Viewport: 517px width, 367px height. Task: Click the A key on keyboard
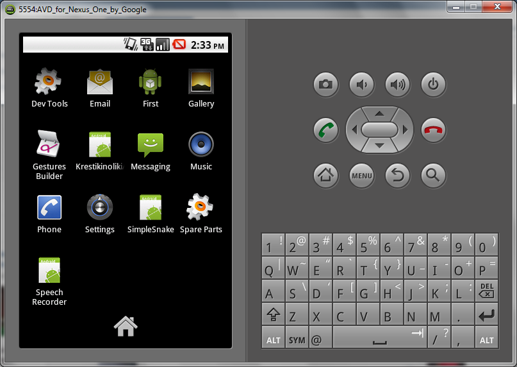273,291
